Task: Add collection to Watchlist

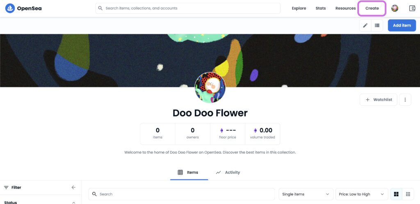Action: [378, 100]
